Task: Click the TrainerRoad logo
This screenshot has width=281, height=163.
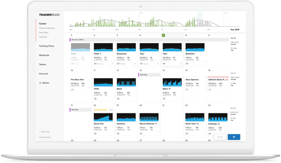Action: (49, 15)
